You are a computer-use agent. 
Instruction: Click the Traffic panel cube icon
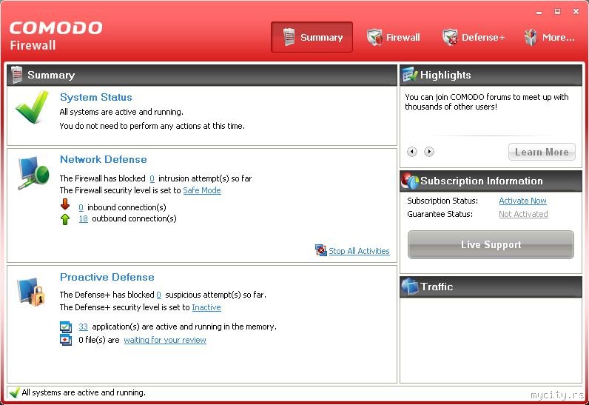coord(410,287)
